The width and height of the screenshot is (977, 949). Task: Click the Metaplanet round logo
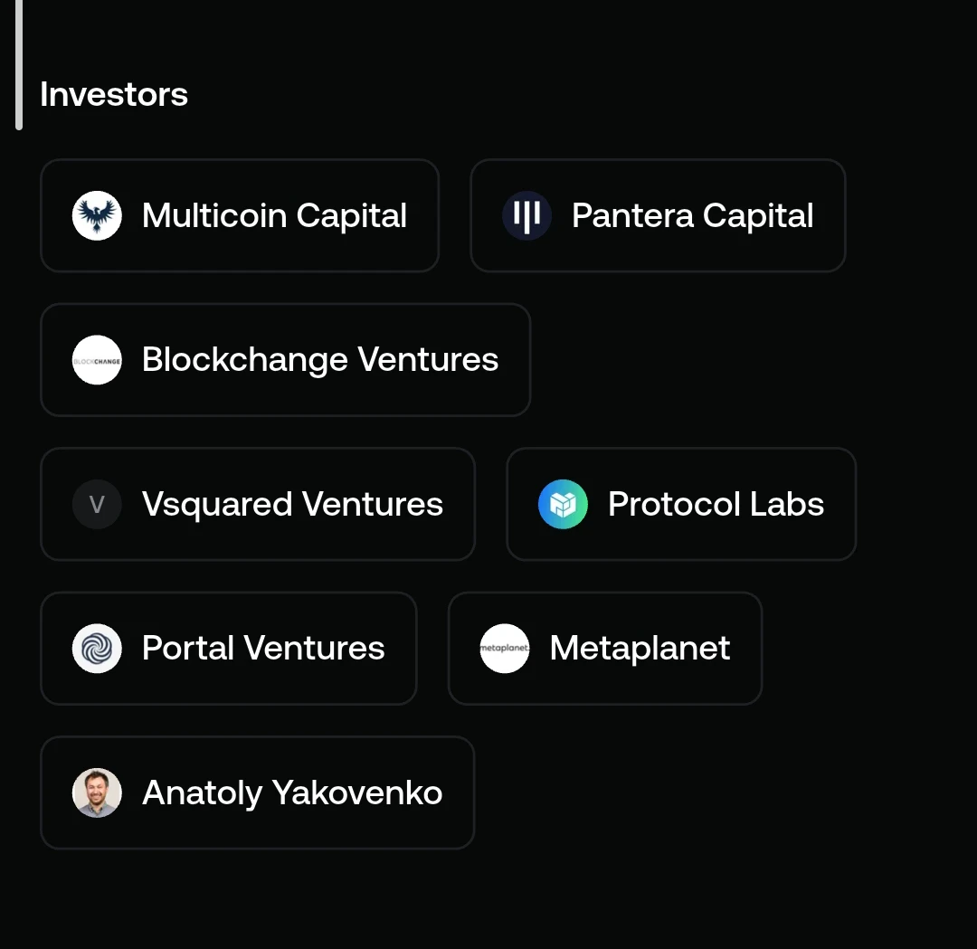505,649
